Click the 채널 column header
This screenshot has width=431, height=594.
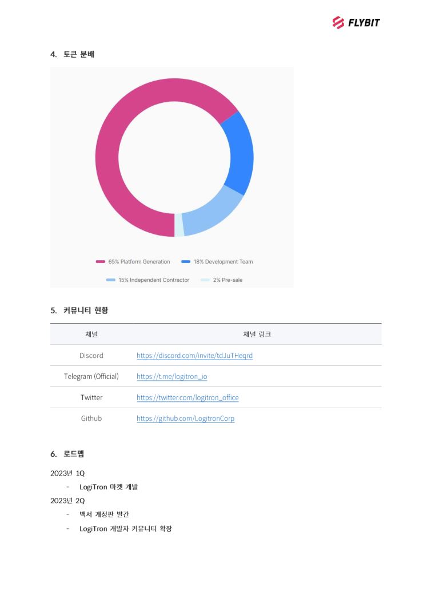pos(91,334)
